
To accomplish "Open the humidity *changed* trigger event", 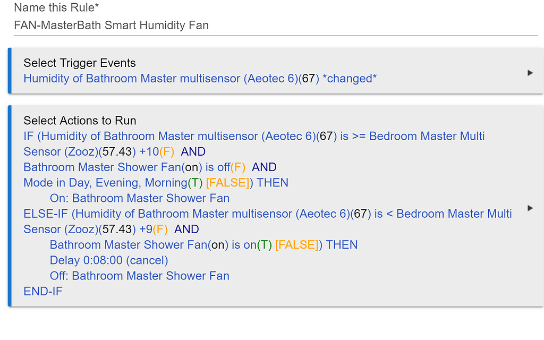I will (200, 79).
